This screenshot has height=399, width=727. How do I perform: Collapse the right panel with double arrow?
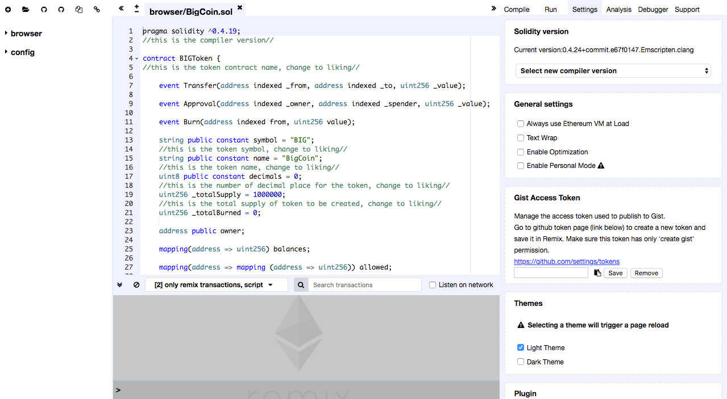pyautogui.click(x=493, y=9)
